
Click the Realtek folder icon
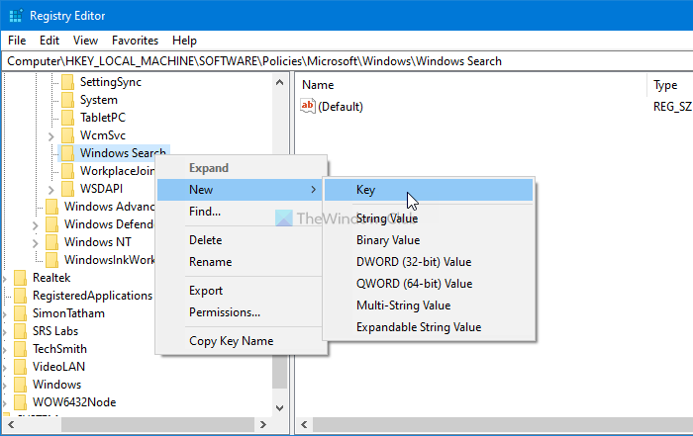pyautogui.click(x=21, y=278)
